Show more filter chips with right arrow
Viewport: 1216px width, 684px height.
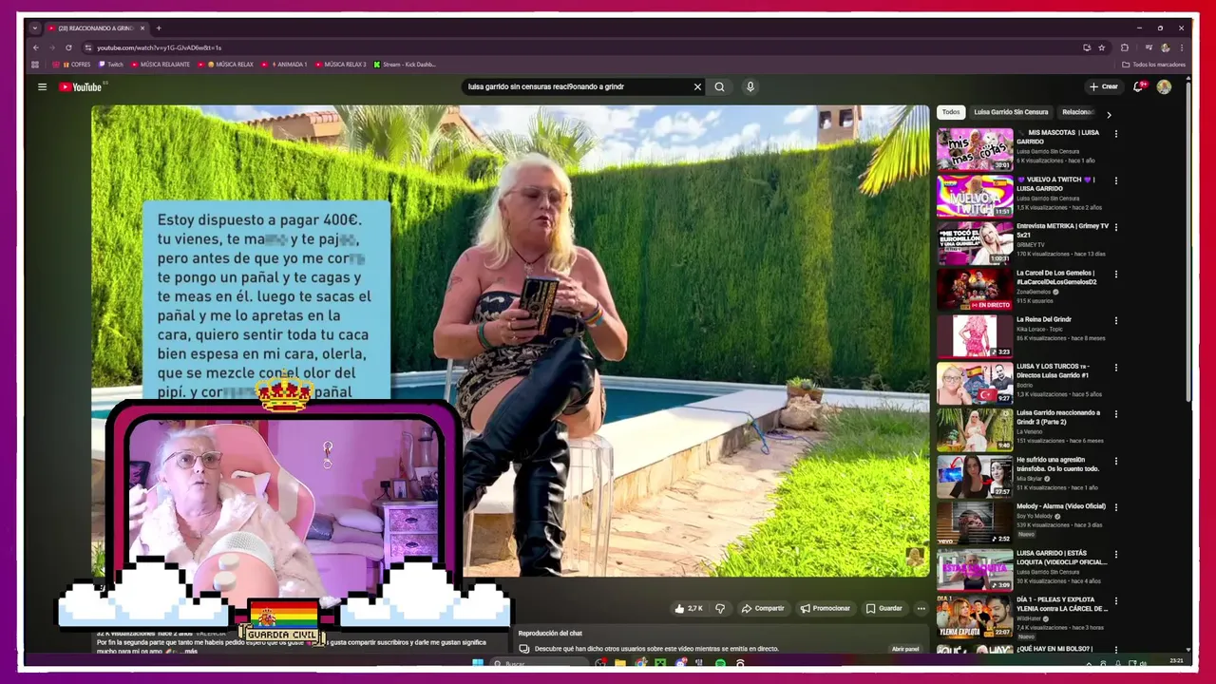[1108, 114]
